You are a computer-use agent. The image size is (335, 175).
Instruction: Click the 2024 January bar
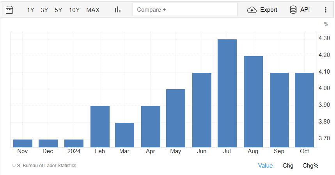74,143
